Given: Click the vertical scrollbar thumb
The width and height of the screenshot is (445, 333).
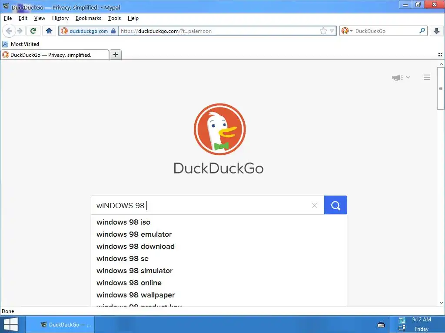Looking at the screenshot, I should click(441, 88).
